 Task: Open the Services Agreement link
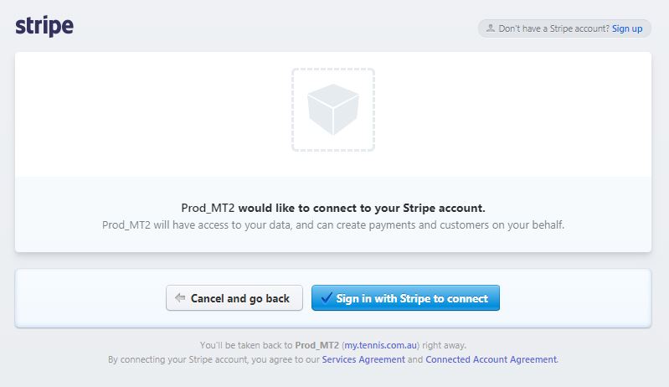pyautogui.click(x=363, y=359)
